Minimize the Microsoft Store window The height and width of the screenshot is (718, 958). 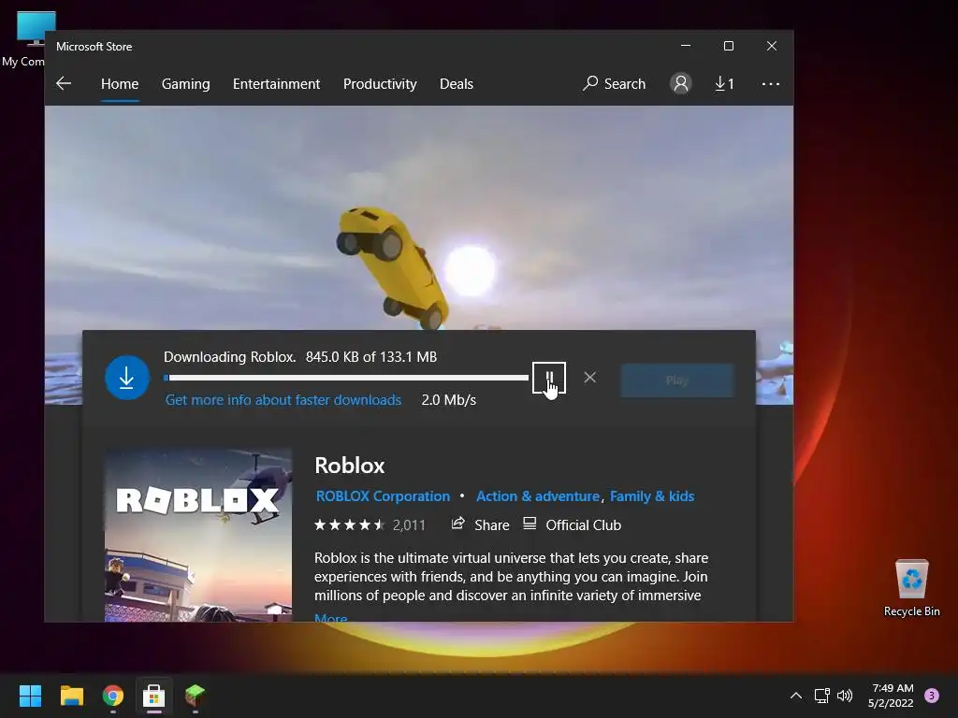pyautogui.click(x=686, y=46)
